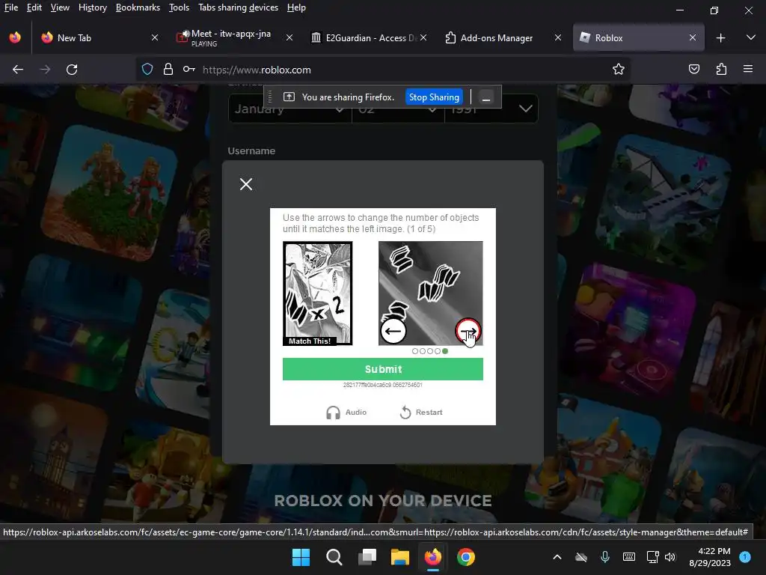Open File Explorer from the taskbar
The width and height of the screenshot is (766, 575).
pos(400,557)
